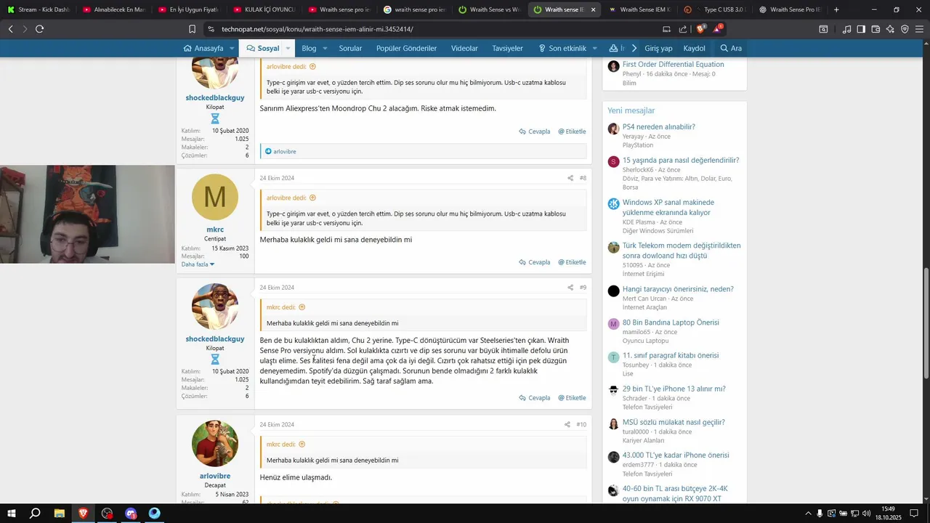Click the arlovibre avatar in post #10
930x523 pixels.
click(215, 443)
